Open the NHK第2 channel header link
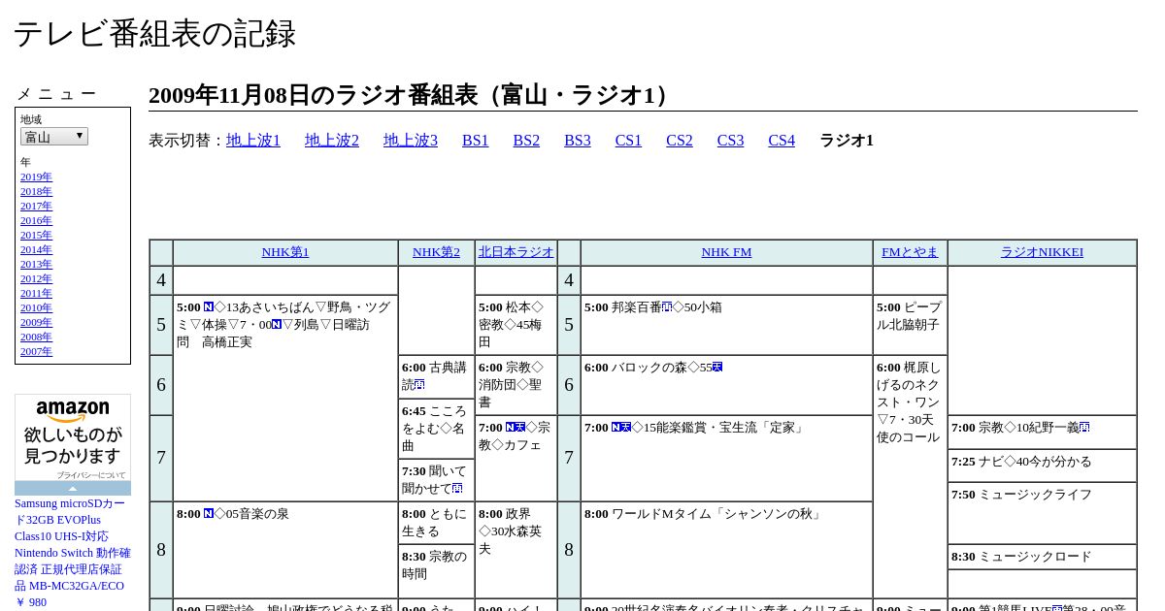This screenshot has width=1165, height=611. click(436, 252)
